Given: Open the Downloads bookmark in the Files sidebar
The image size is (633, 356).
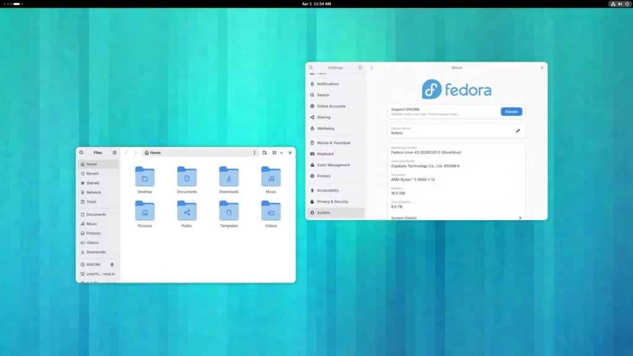Looking at the screenshot, I should (98, 252).
